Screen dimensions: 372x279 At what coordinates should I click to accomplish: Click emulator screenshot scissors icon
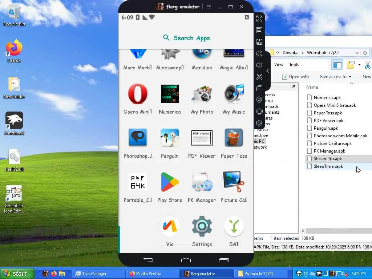coord(259,77)
